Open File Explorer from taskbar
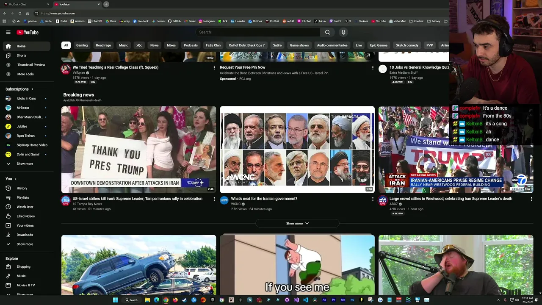Image resolution: width=542 pixels, height=305 pixels. 147,300
